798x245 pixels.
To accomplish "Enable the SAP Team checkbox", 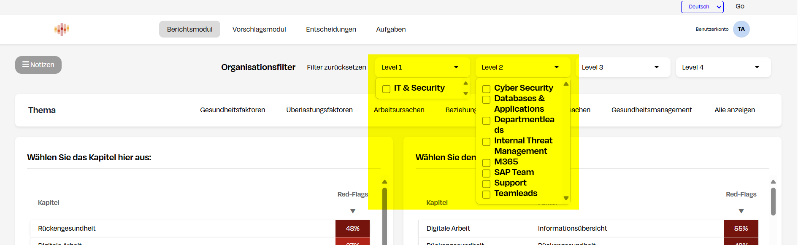I will point(486,173).
